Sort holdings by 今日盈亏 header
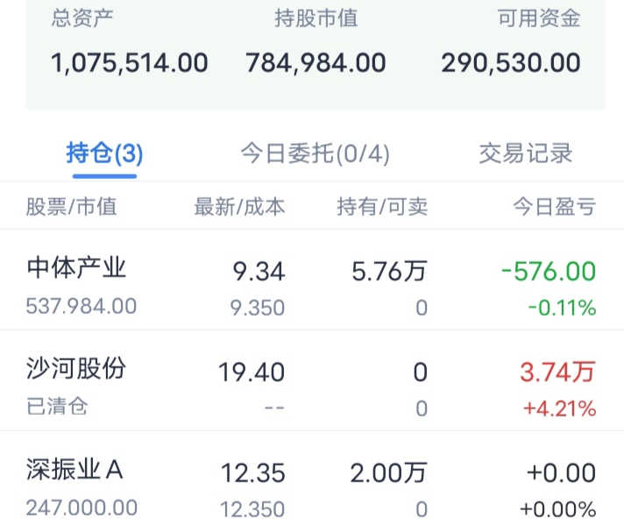Screen dimensions: 624x526 pos(554,207)
